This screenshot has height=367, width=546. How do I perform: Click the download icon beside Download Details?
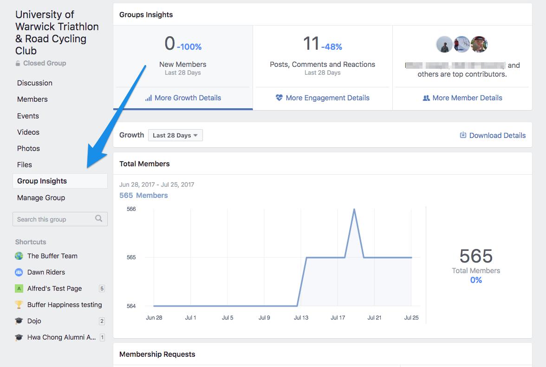(463, 135)
